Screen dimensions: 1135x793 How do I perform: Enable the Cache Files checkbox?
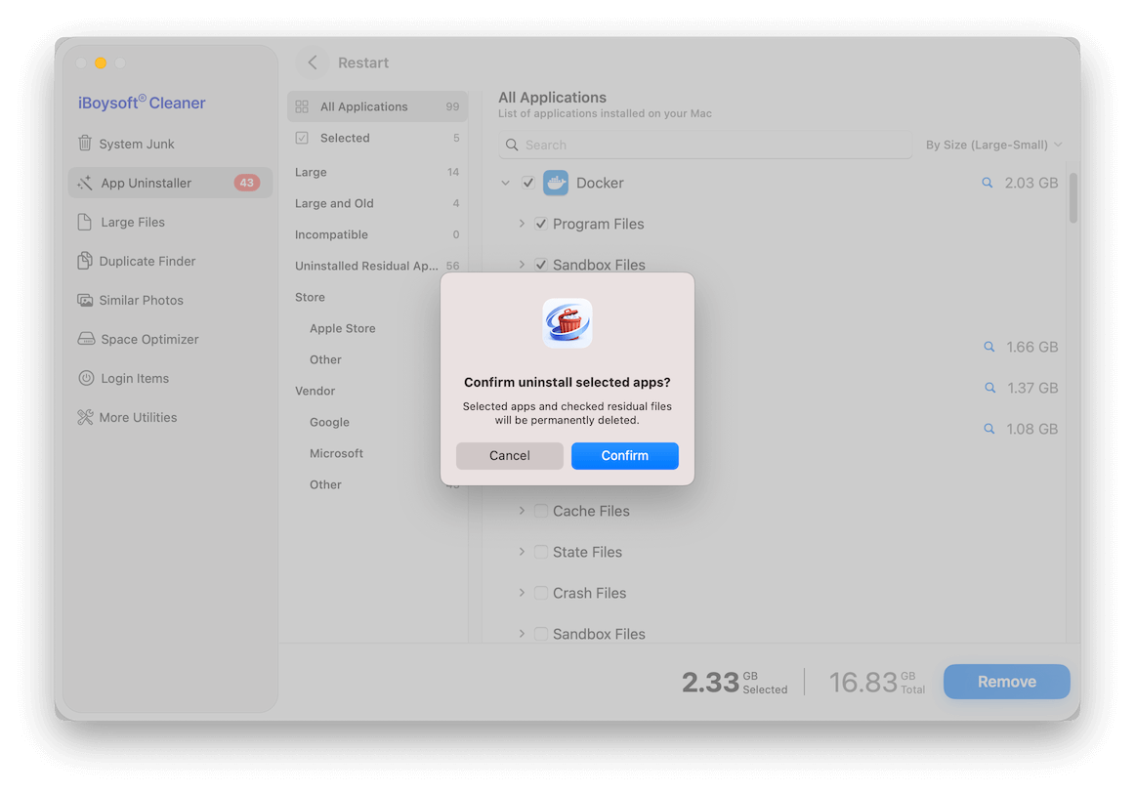(x=541, y=510)
